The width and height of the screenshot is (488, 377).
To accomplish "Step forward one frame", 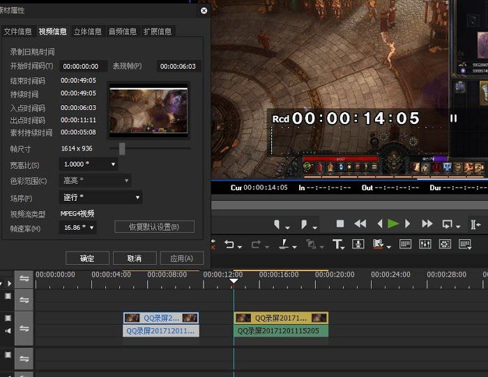I will tap(407, 224).
